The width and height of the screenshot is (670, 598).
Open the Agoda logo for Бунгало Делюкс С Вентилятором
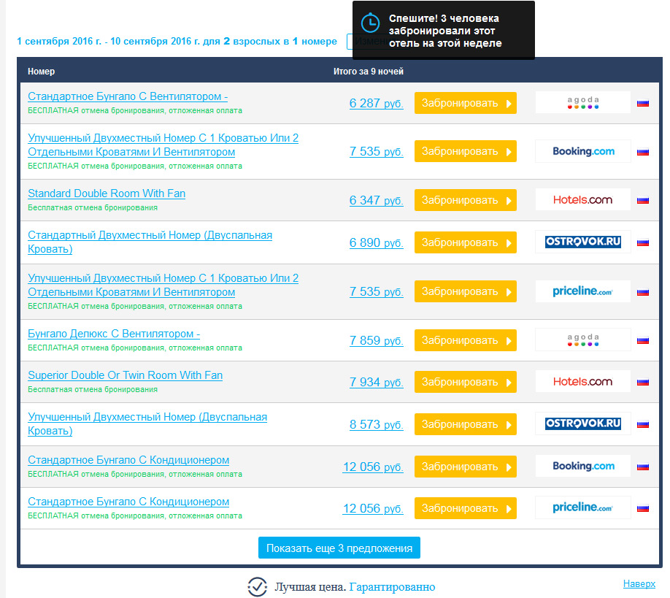(x=583, y=340)
